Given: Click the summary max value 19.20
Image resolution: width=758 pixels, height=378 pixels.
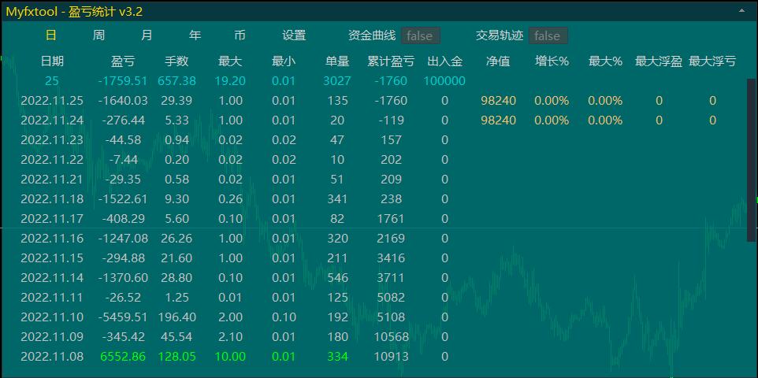Looking at the screenshot, I should click(x=230, y=81).
